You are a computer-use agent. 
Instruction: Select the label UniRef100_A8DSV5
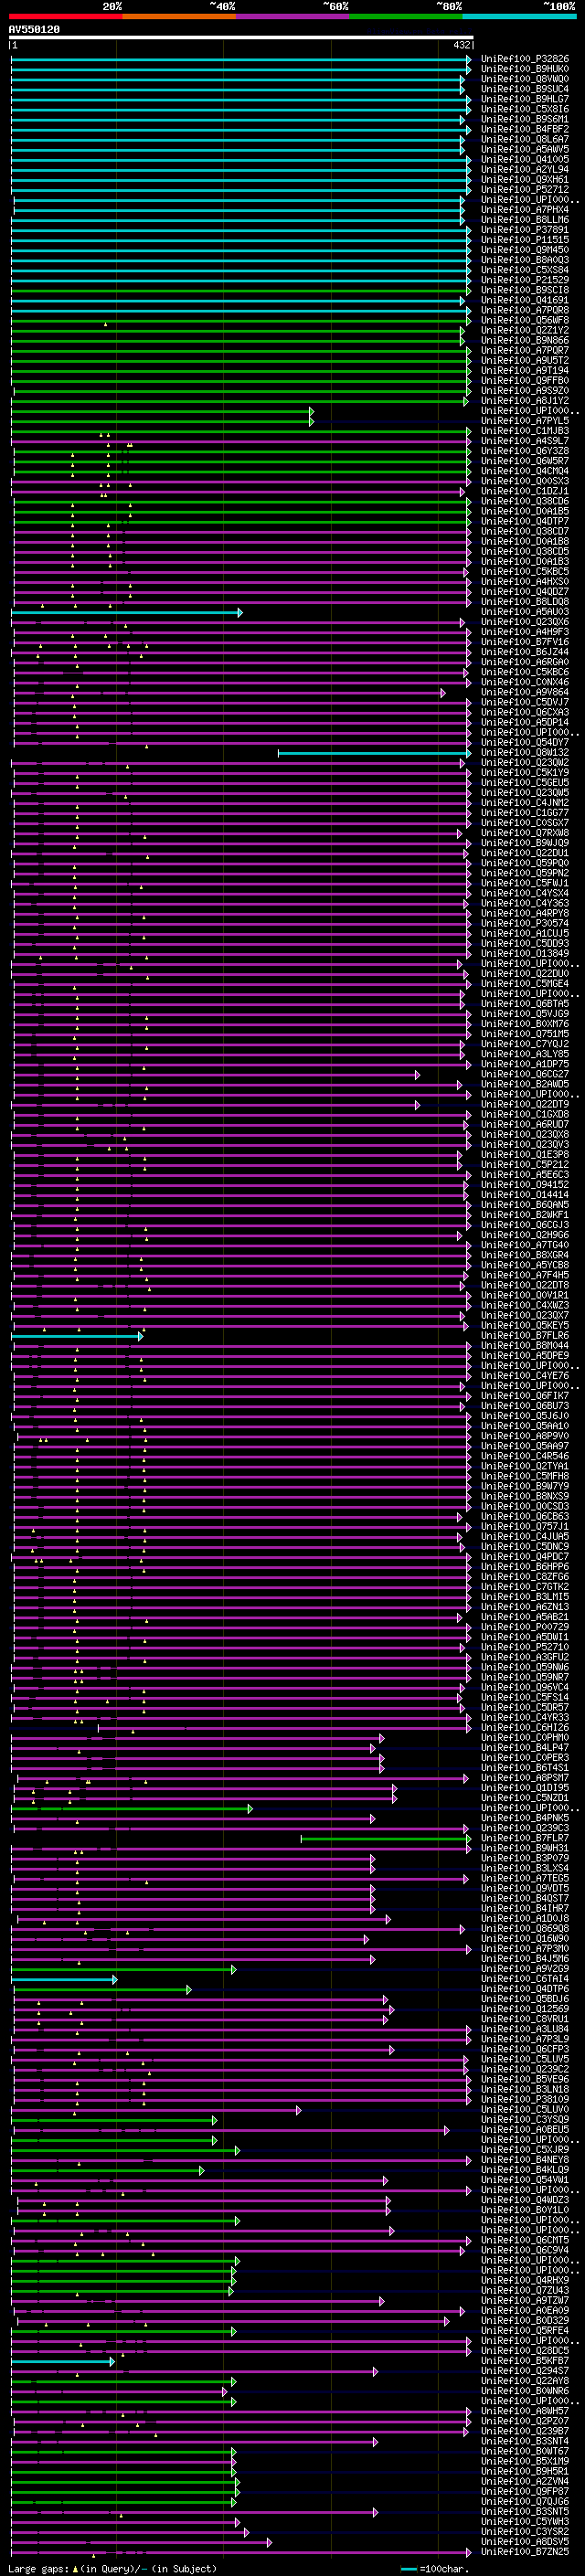coord(525,2541)
